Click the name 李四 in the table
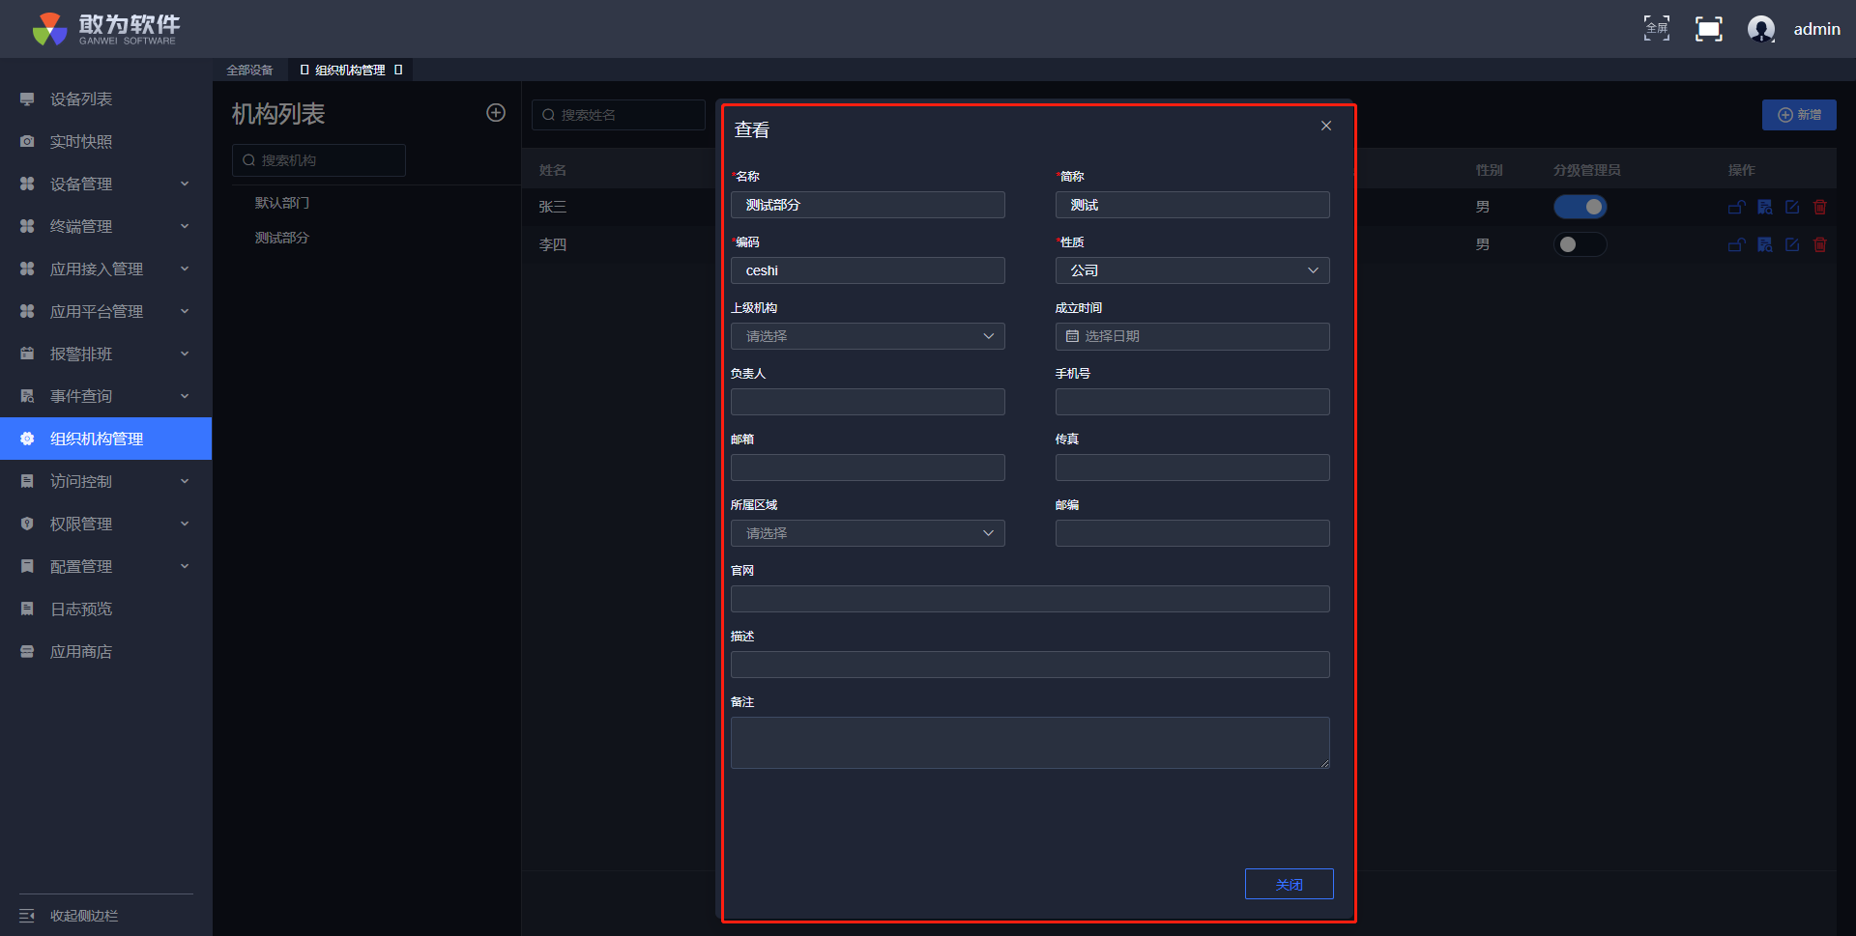 pos(553,244)
